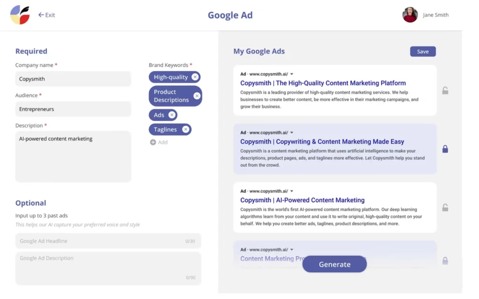Lock the High-Quality Content Marketing Platform ad

click(445, 90)
